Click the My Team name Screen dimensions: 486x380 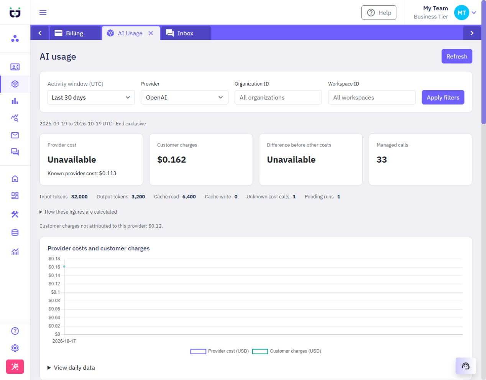(435, 8)
